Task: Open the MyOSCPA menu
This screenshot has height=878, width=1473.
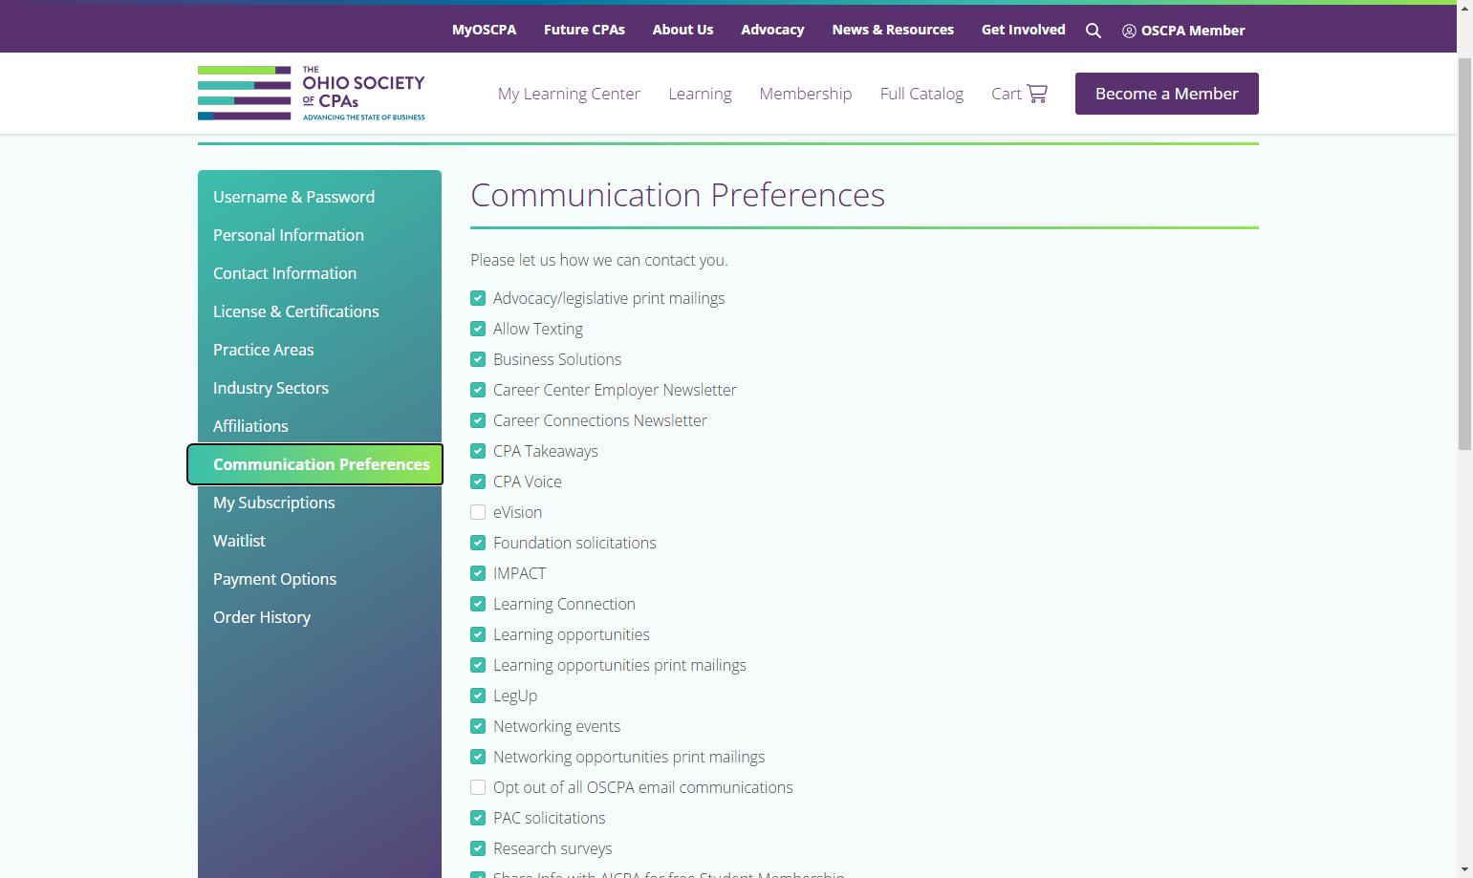Action: click(x=484, y=30)
